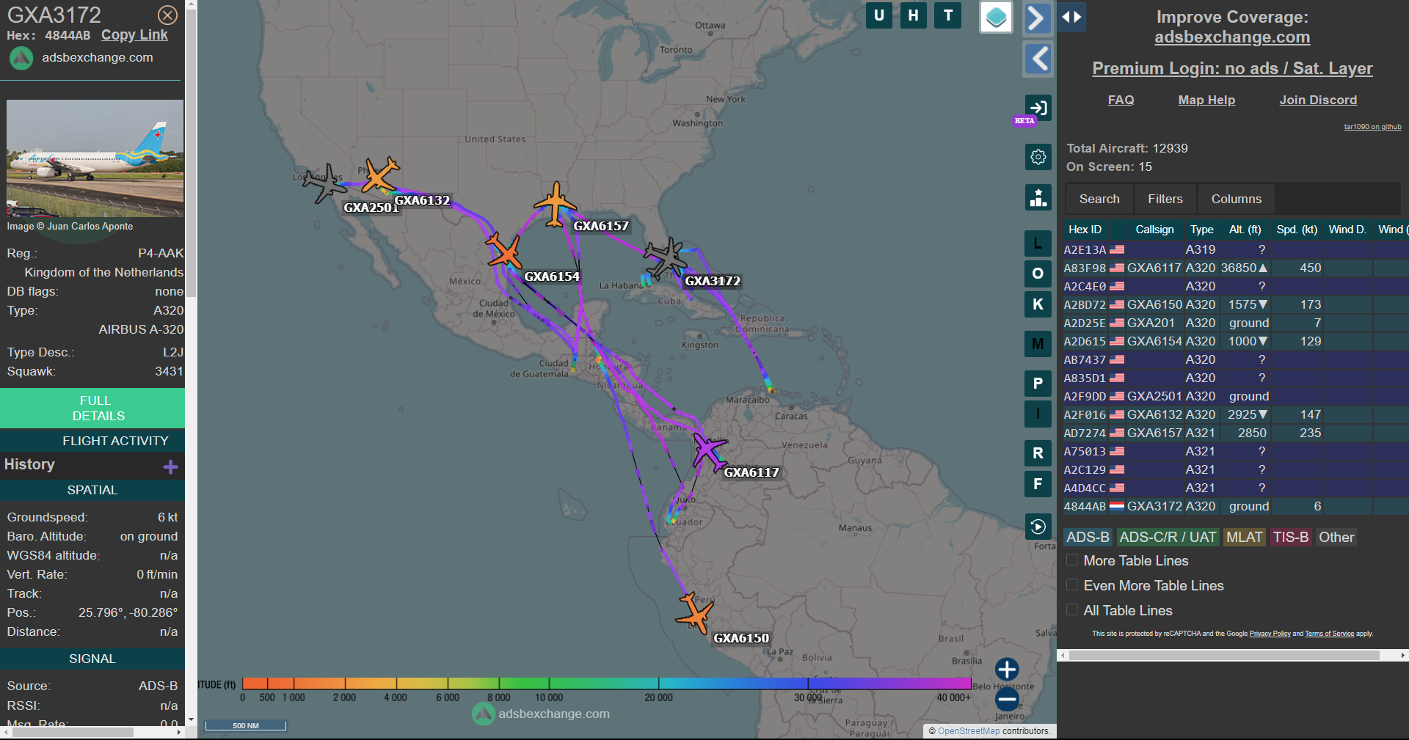Sort table by Type column

pos(1201,230)
